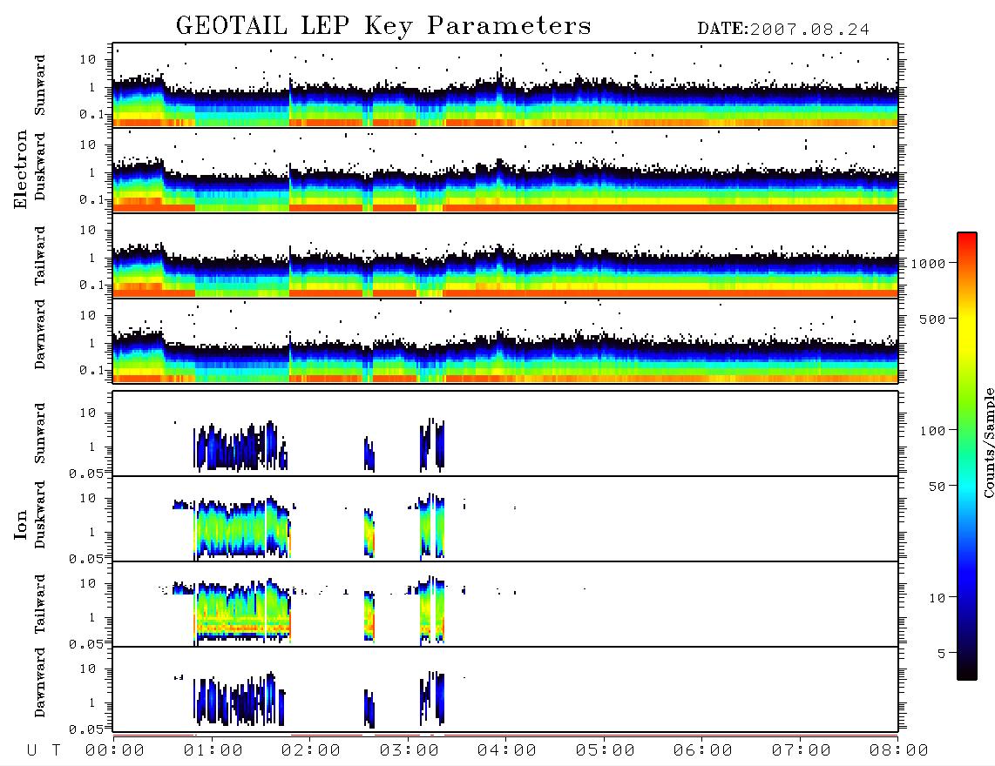
Task: Click the "Electron" group axis label
Action: coord(21,170)
